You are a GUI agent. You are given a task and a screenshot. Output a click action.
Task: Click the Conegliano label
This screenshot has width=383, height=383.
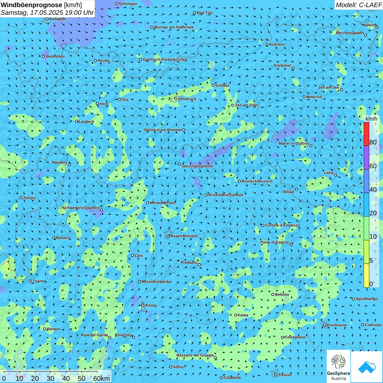295,337
